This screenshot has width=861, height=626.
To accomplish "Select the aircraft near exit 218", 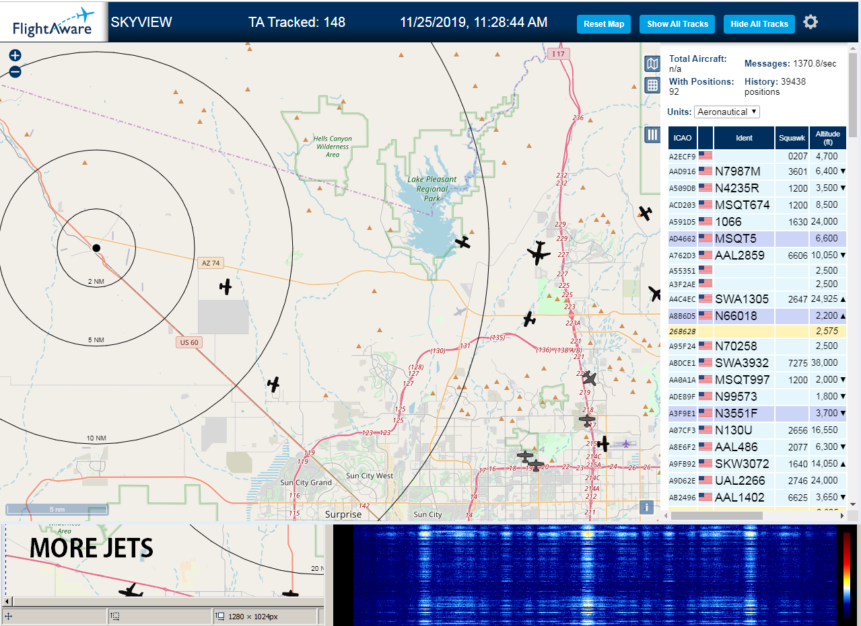I will [x=587, y=420].
